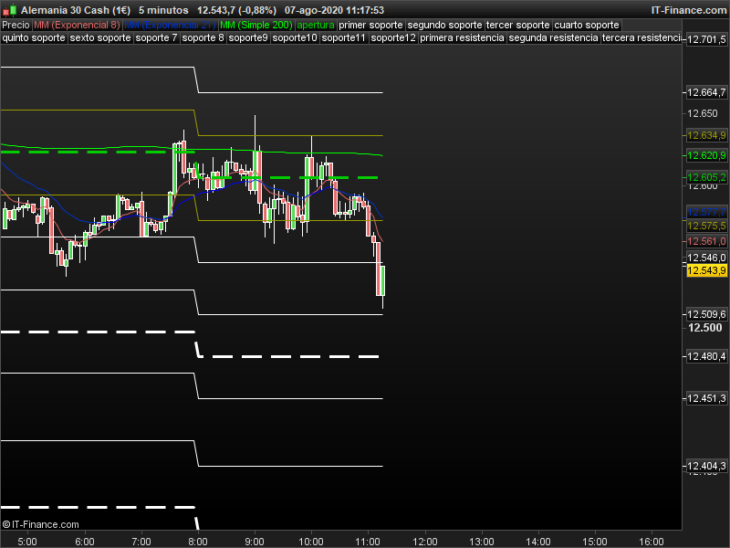
Task: Click the red 12.561,0 price tag
Action: [706, 241]
